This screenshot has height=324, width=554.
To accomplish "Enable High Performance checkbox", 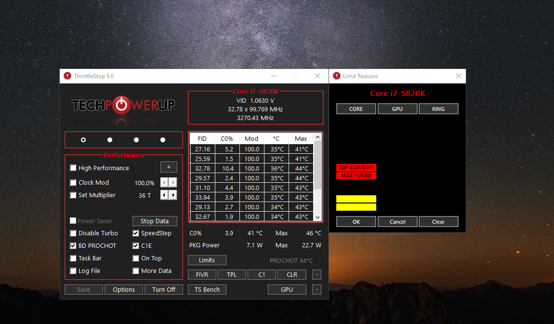I will point(73,168).
